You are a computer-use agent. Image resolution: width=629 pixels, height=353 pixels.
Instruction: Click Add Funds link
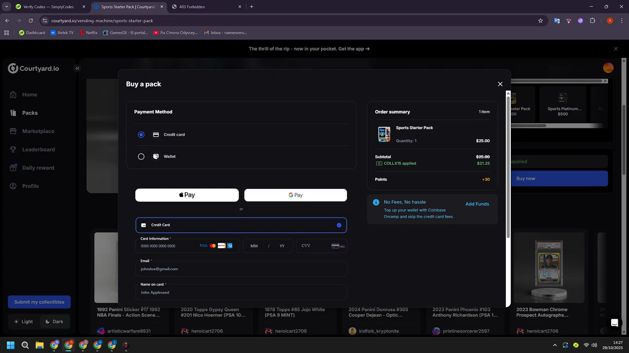477,204
